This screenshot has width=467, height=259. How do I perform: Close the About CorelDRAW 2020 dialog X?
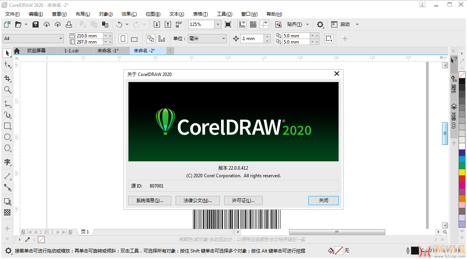[337, 74]
